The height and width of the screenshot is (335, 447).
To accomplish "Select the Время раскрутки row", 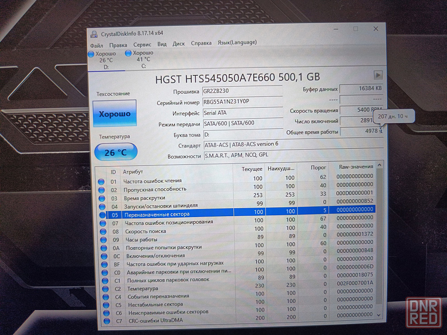I will [236, 196].
